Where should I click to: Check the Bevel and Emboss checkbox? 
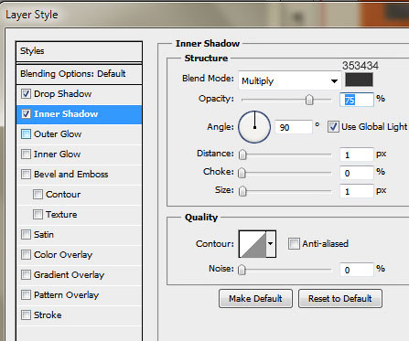26,174
